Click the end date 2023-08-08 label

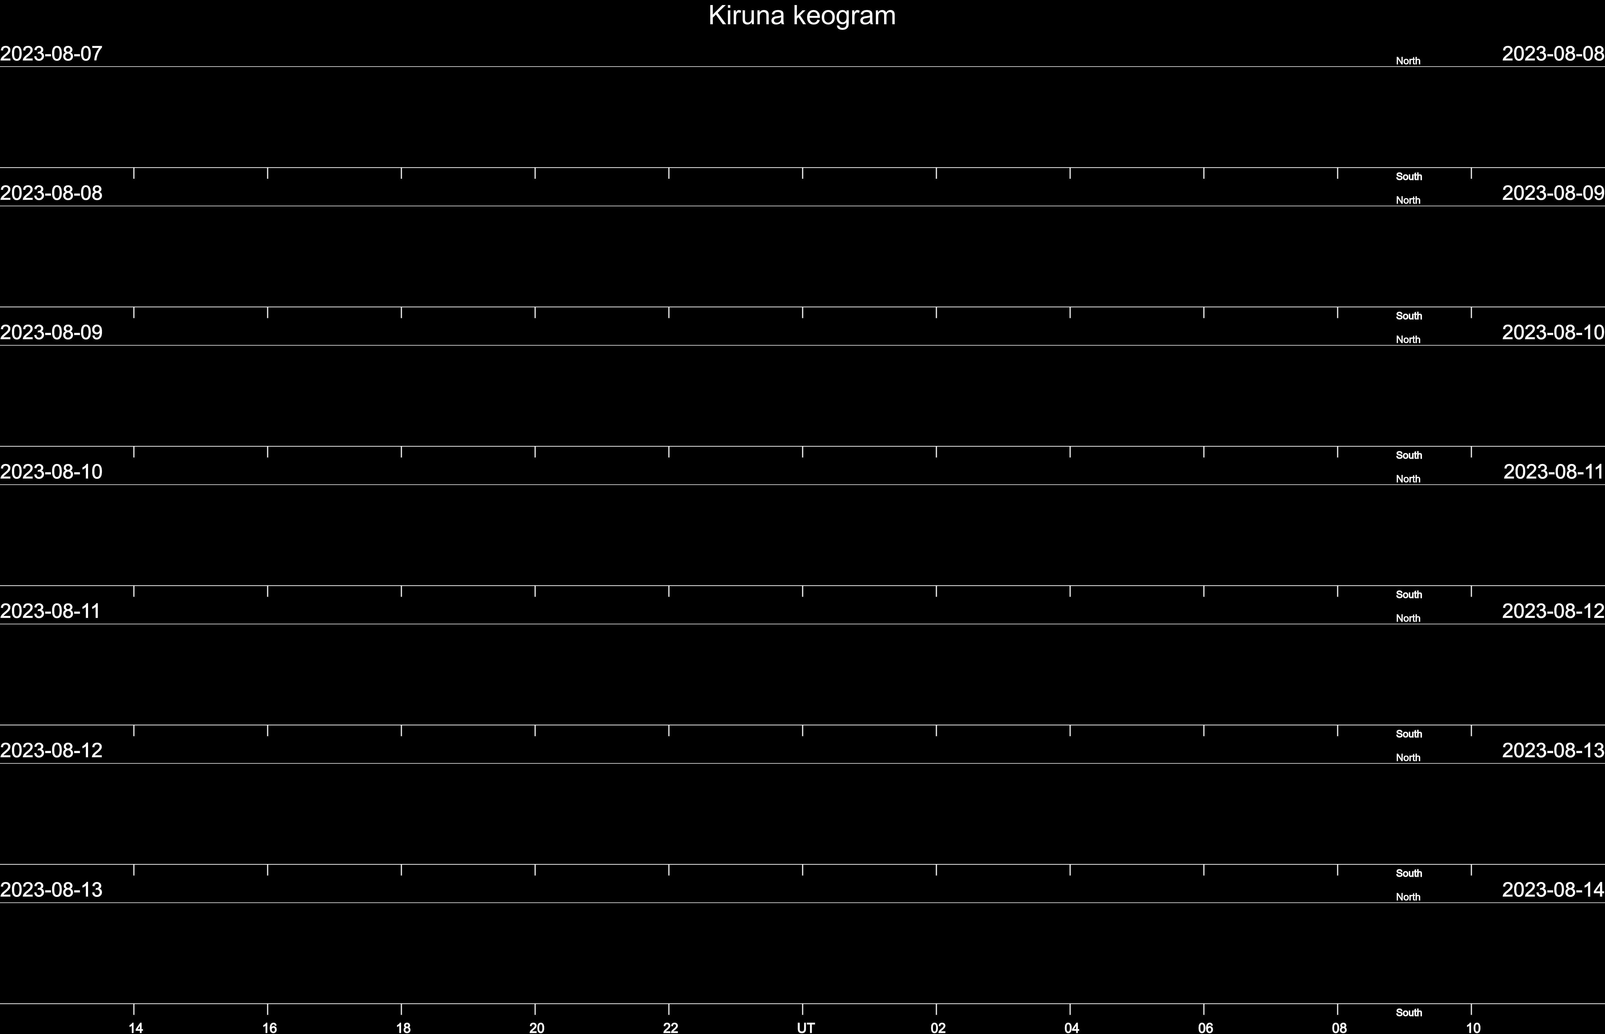pyautogui.click(x=1553, y=54)
